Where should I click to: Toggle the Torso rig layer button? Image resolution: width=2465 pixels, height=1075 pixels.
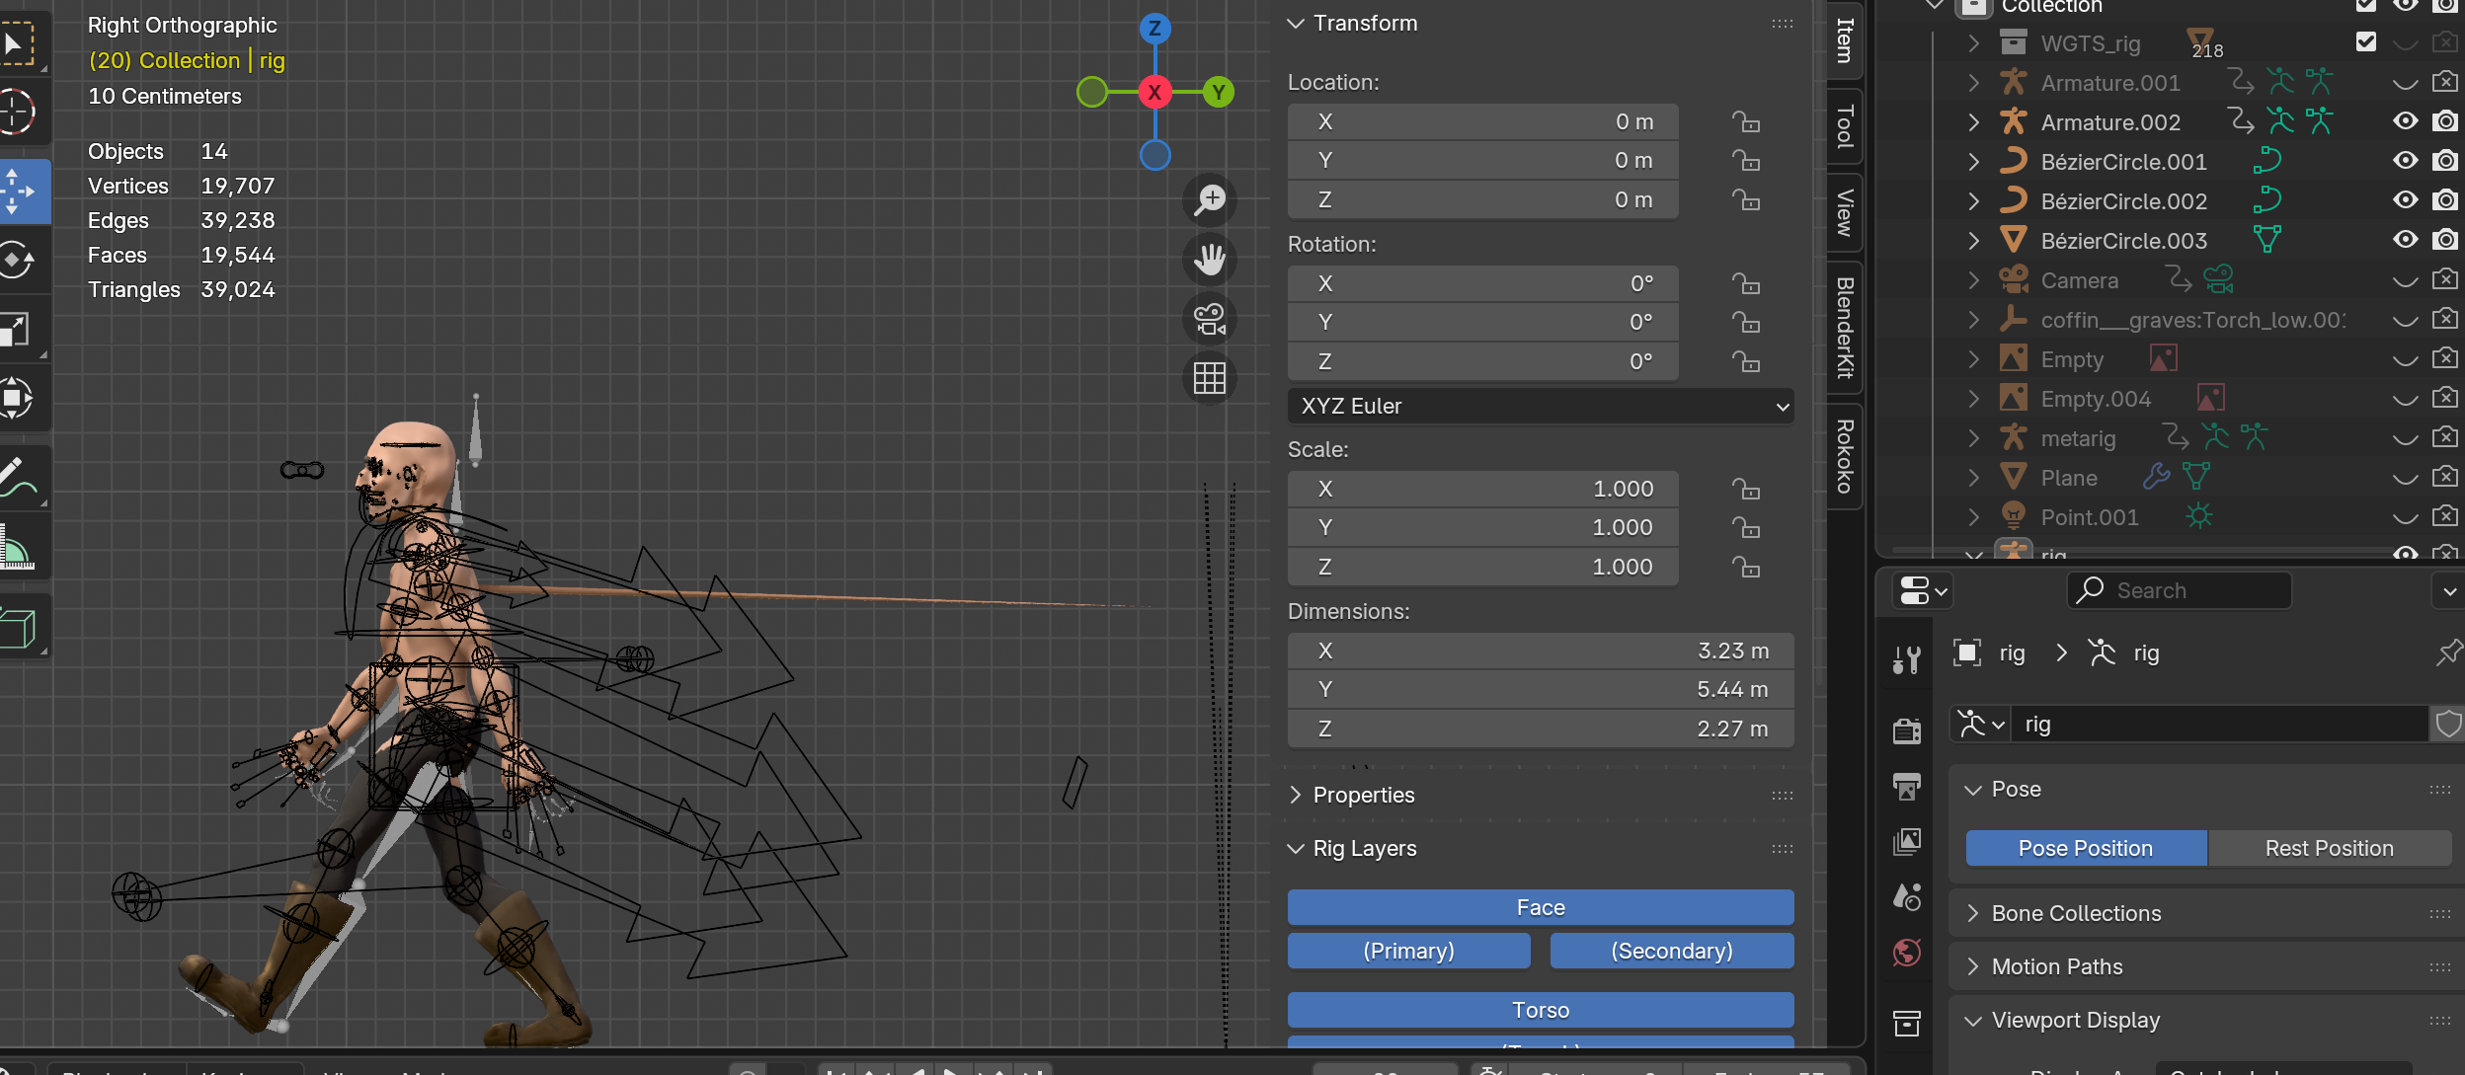pos(1541,1010)
